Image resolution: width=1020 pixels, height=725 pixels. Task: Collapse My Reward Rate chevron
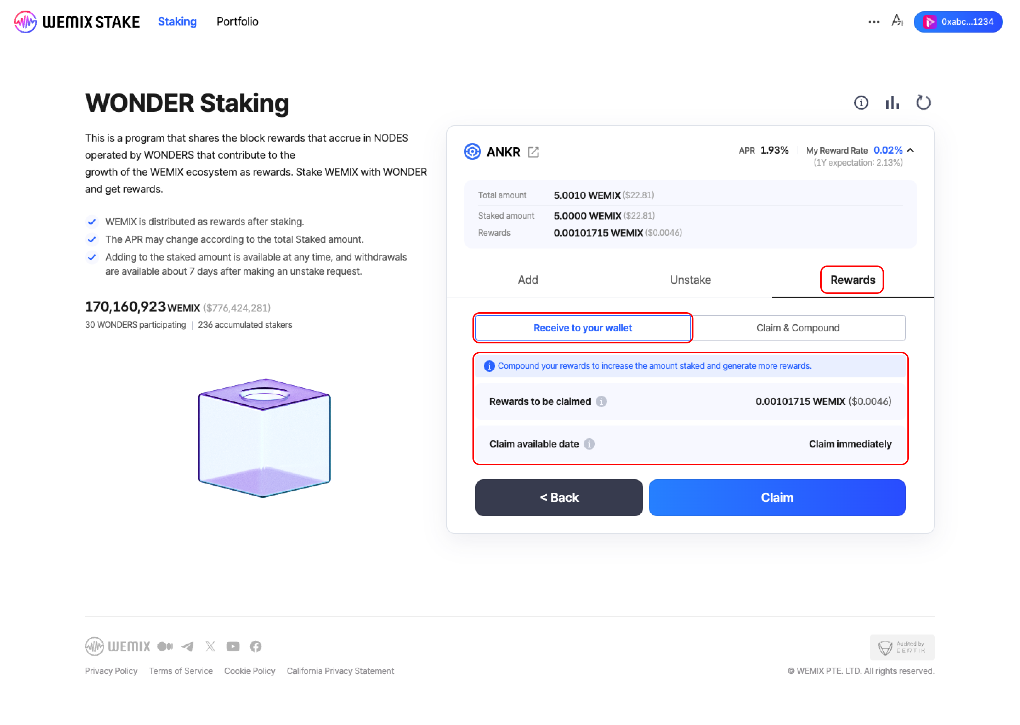click(911, 150)
